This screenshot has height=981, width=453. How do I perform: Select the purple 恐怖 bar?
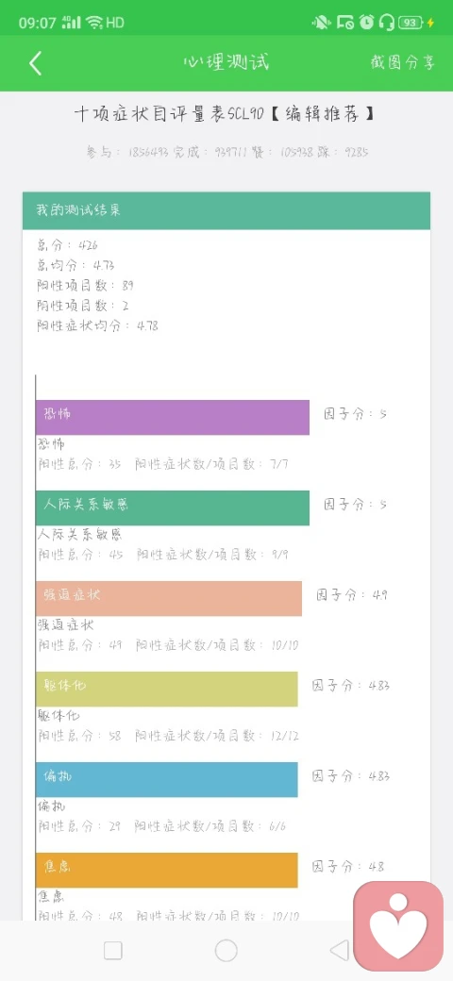pos(172,417)
